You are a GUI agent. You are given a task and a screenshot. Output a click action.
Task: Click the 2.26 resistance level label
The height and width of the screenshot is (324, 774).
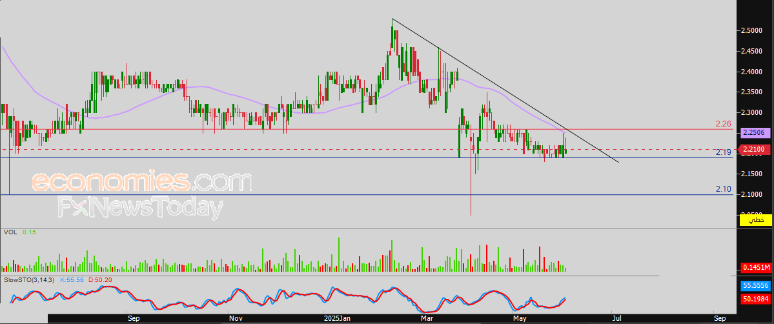click(x=722, y=123)
